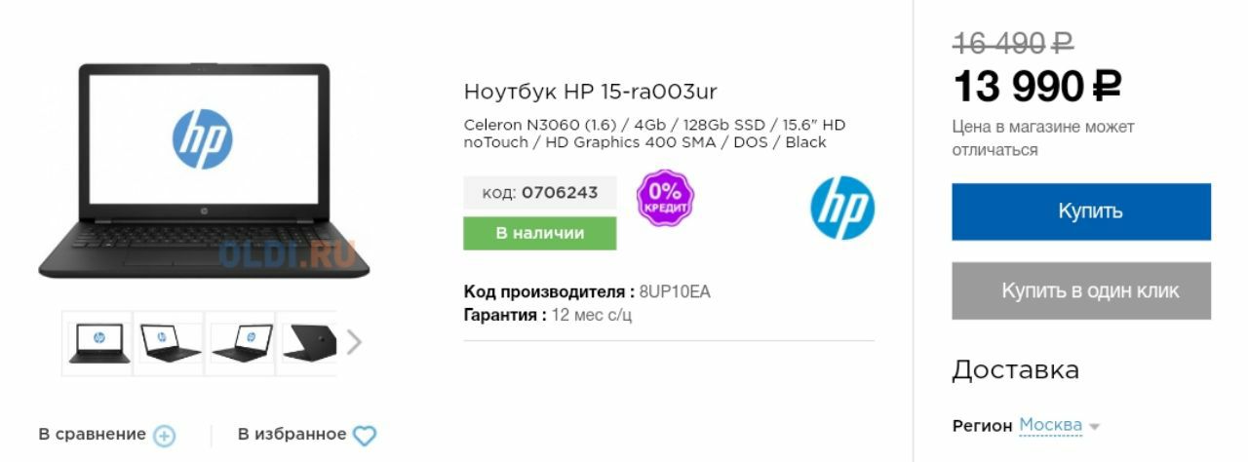Viewport: 1248px width, 462px height.
Task: Select the first front-view laptop thumbnail
Action: pos(98,343)
